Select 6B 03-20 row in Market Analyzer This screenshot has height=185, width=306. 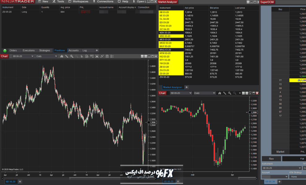coord(209,12)
